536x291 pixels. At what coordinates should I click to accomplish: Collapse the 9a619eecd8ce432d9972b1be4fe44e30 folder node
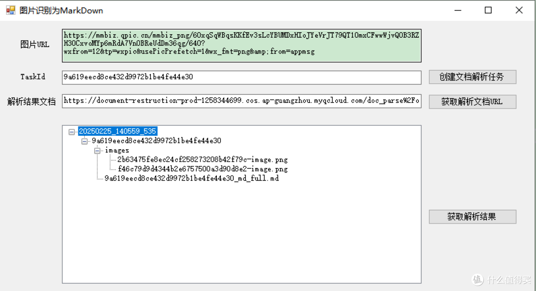tap(84, 141)
